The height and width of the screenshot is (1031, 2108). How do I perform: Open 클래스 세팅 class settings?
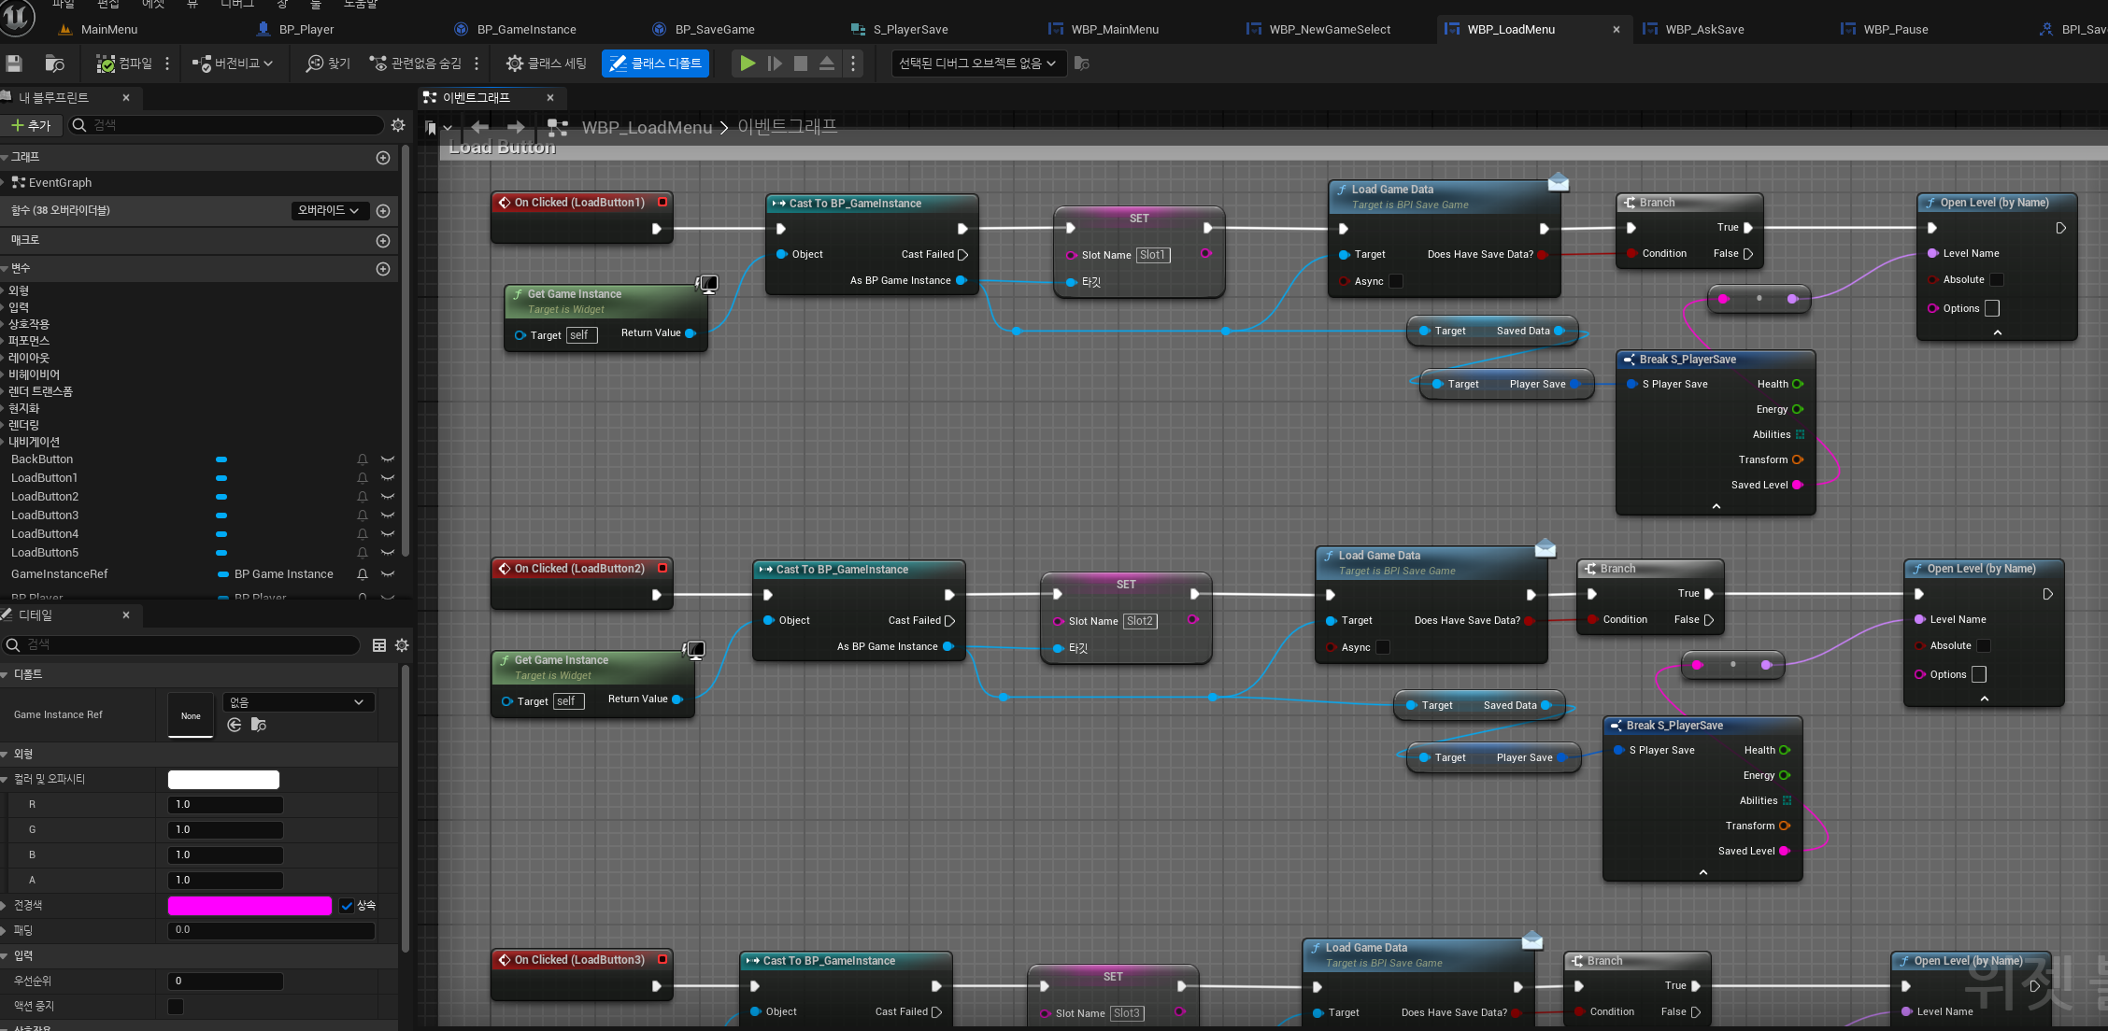click(547, 64)
